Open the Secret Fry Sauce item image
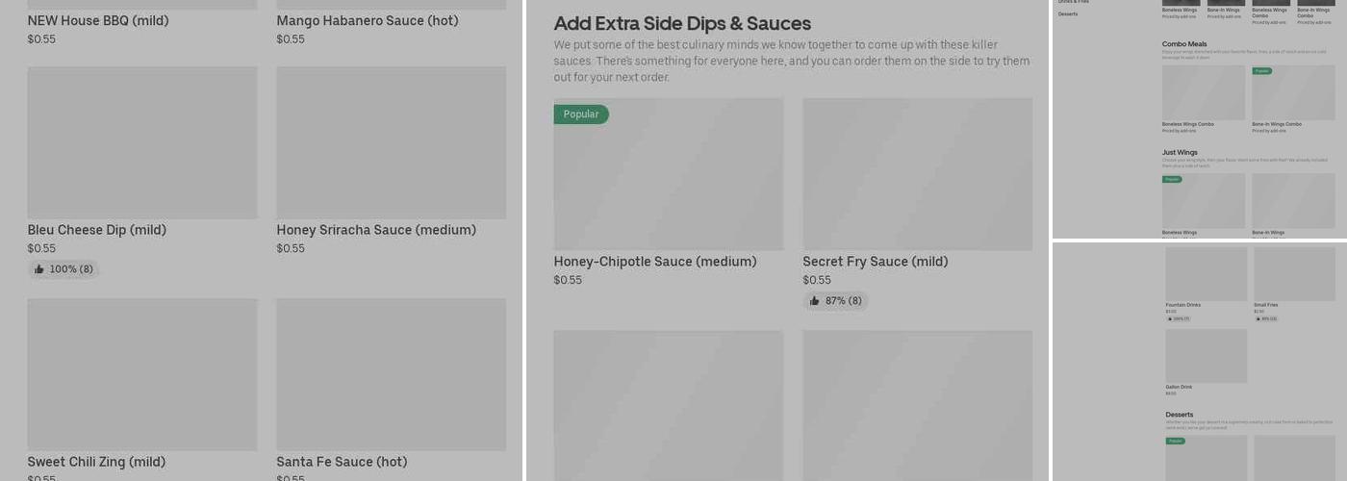 (917, 174)
